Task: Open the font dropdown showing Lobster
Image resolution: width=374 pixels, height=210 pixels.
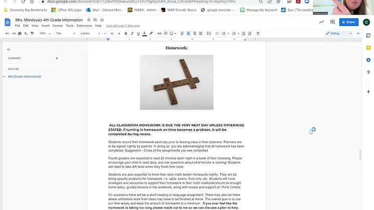Action: (90, 33)
